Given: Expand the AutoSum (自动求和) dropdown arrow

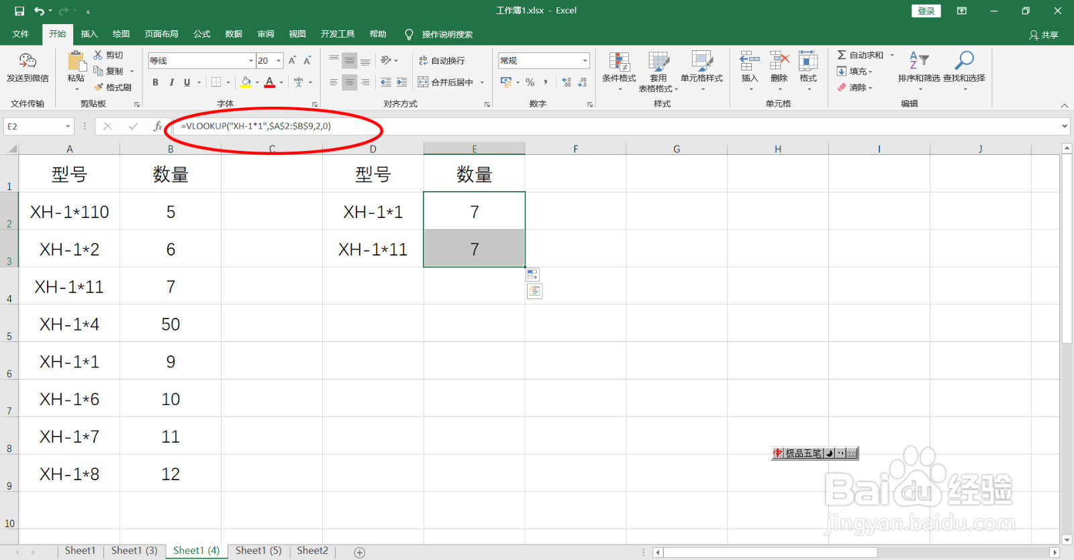Looking at the screenshot, I should (x=892, y=55).
